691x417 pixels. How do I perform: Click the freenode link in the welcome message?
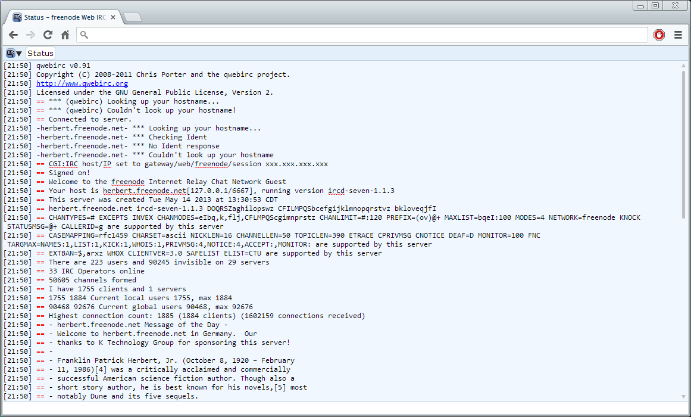pos(127,182)
